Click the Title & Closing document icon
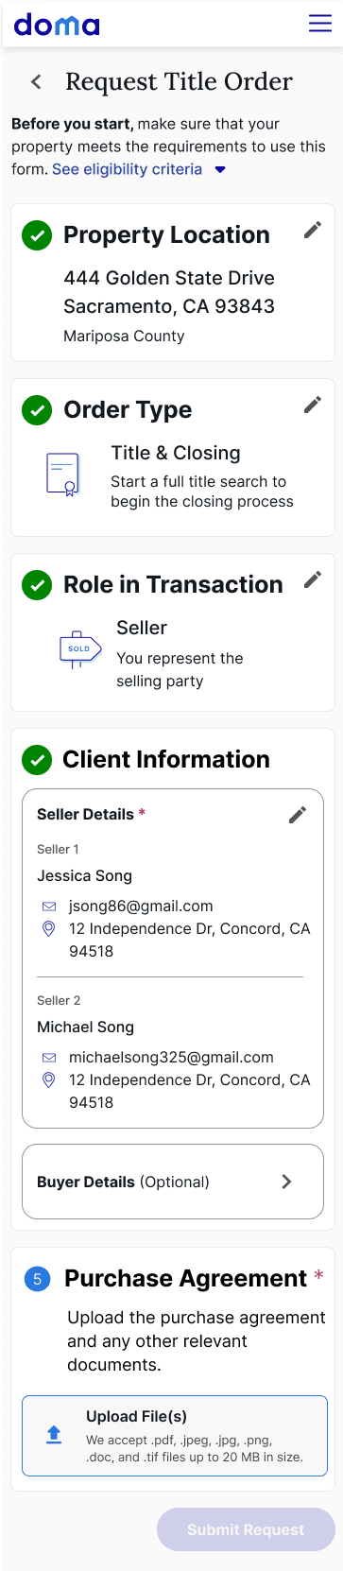The image size is (343, 1571). pyautogui.click(x=63, y=475)
